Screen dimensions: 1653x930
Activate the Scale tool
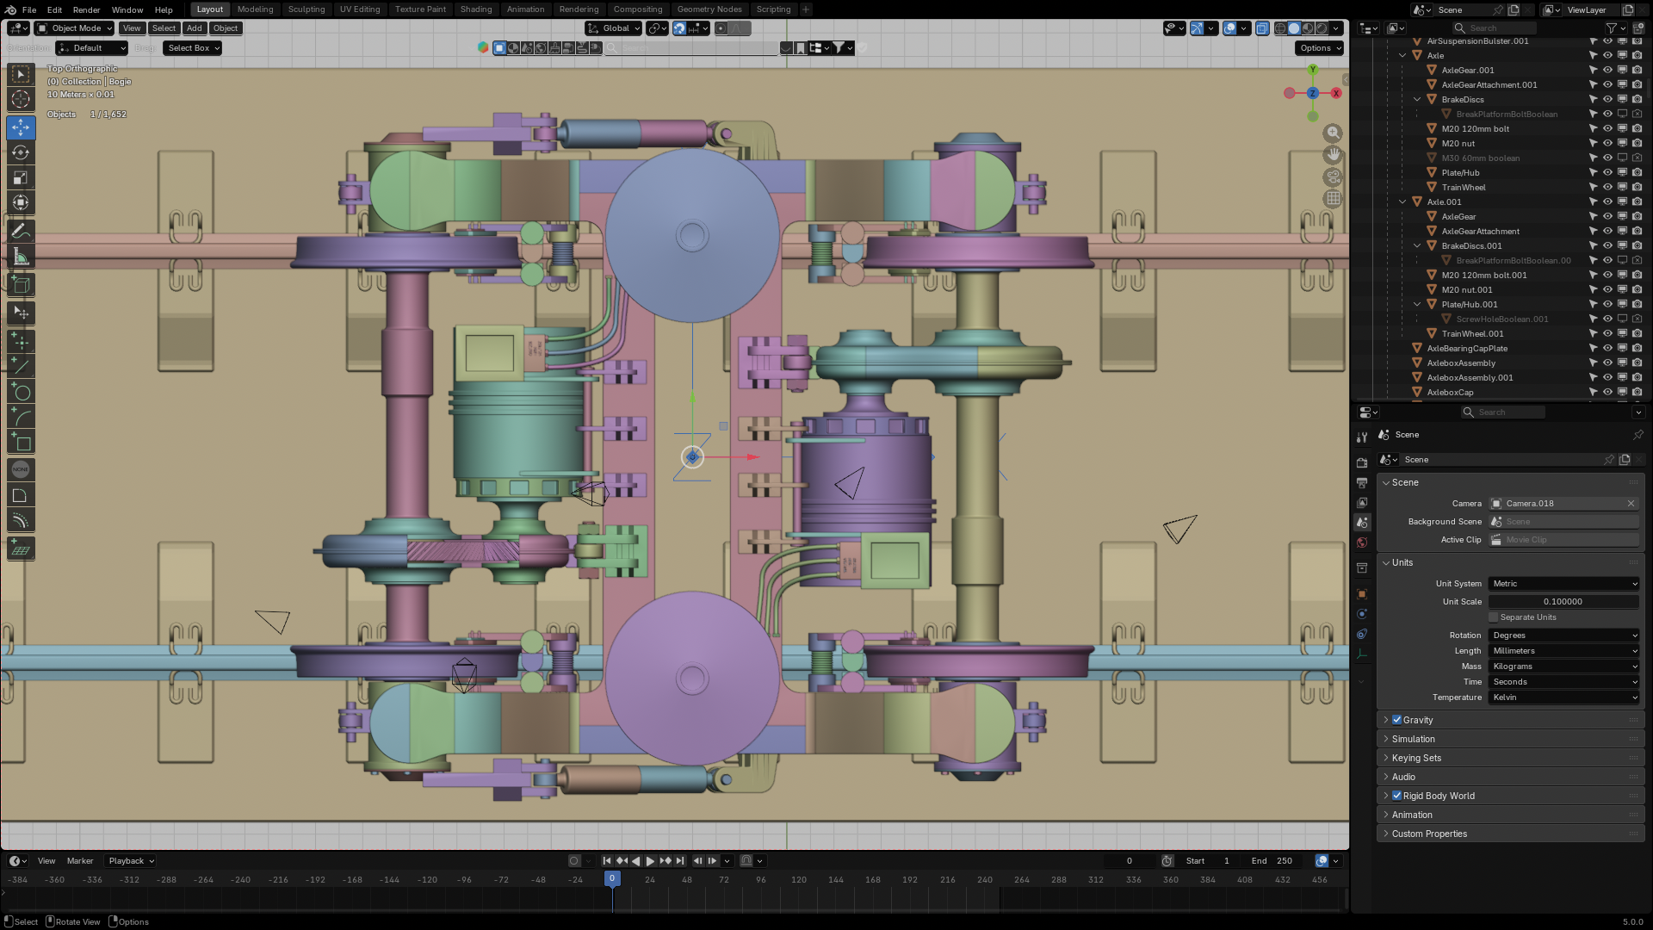(22, 177)
